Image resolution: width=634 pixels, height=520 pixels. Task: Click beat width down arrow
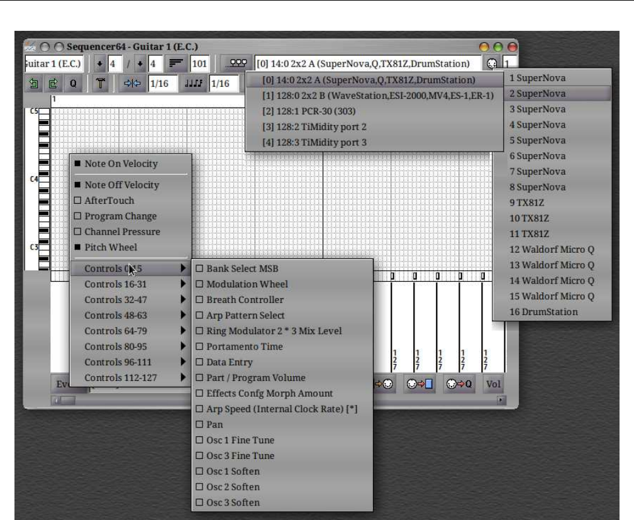click(x=140, y=64)
